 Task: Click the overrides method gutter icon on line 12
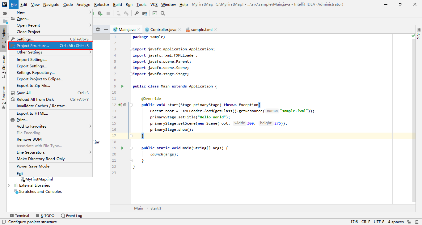[x=120, y=105]
